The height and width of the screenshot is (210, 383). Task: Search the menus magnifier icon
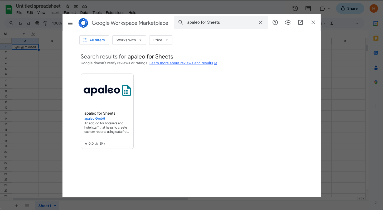11,23
